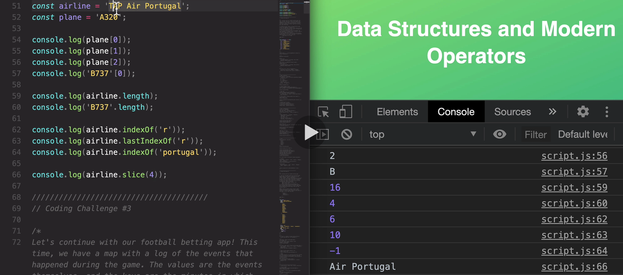The width and height of the screenshot is (623, 275).
Task: Open the script.js:66 source link
Action: (574, 267)
